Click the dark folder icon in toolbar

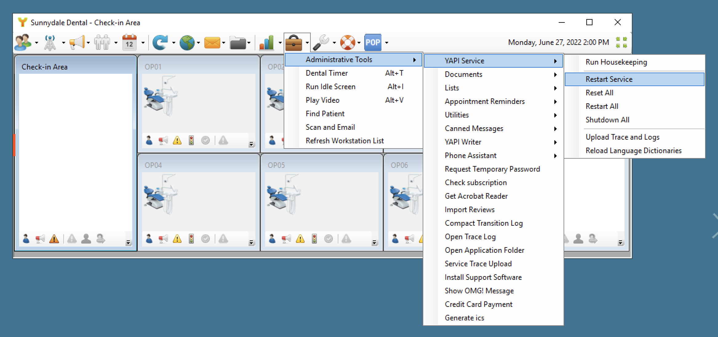[x=238, y=43]
